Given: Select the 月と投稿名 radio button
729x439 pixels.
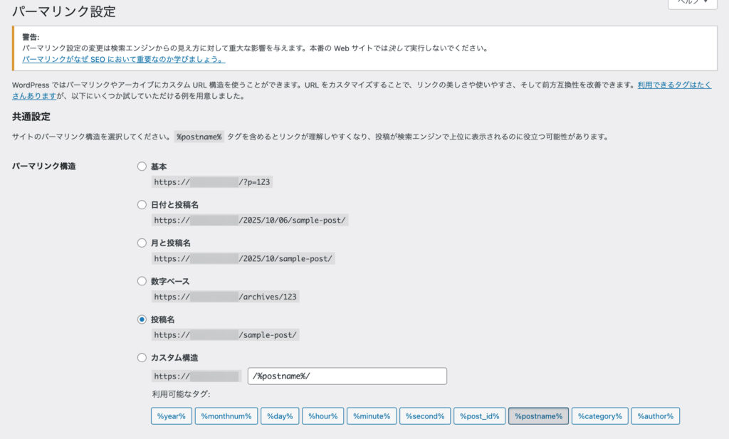Looking at the screenshot, I should coord(142,243).
